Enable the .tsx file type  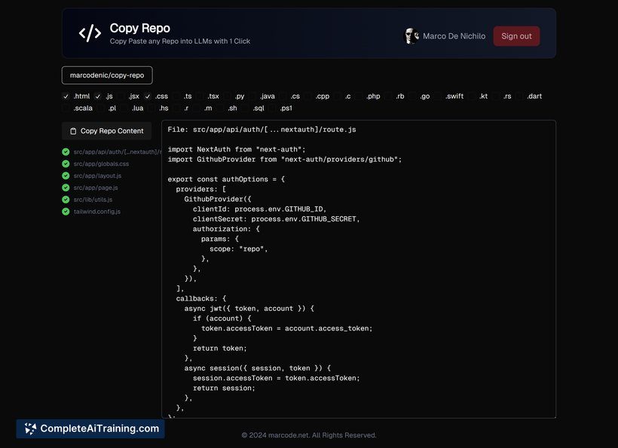[x=200, y=96]
